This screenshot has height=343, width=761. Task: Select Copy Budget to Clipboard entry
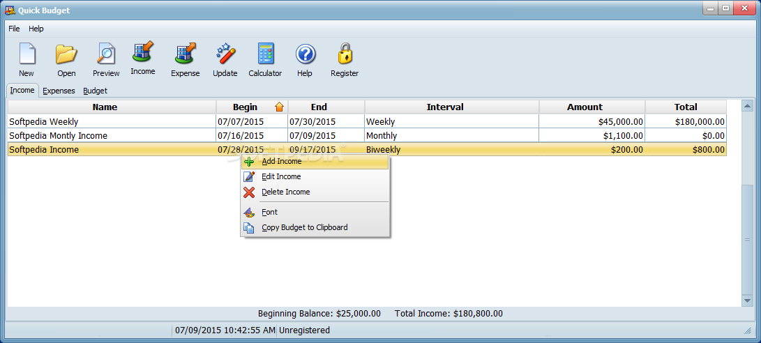[x=315, y=227]
